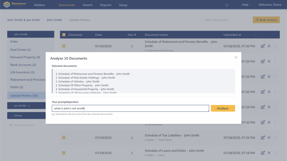This screenshot has width=287, height=161.
Task: Go to the Matters menu item
Action: (40, 5)
